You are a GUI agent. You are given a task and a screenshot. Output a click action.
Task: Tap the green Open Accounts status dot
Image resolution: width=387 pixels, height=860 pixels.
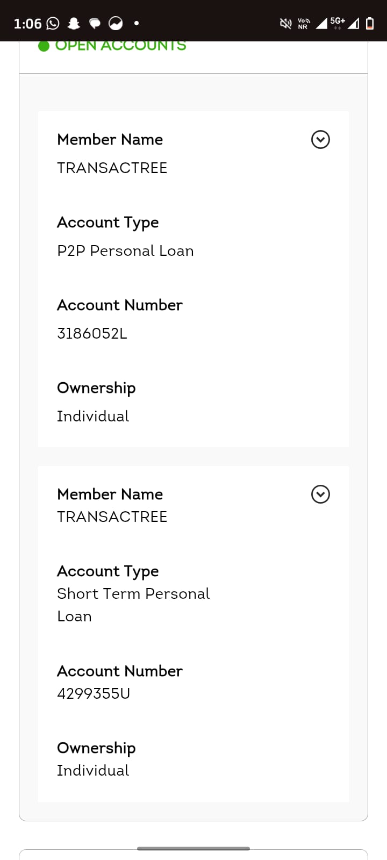(x=44, y=46)
